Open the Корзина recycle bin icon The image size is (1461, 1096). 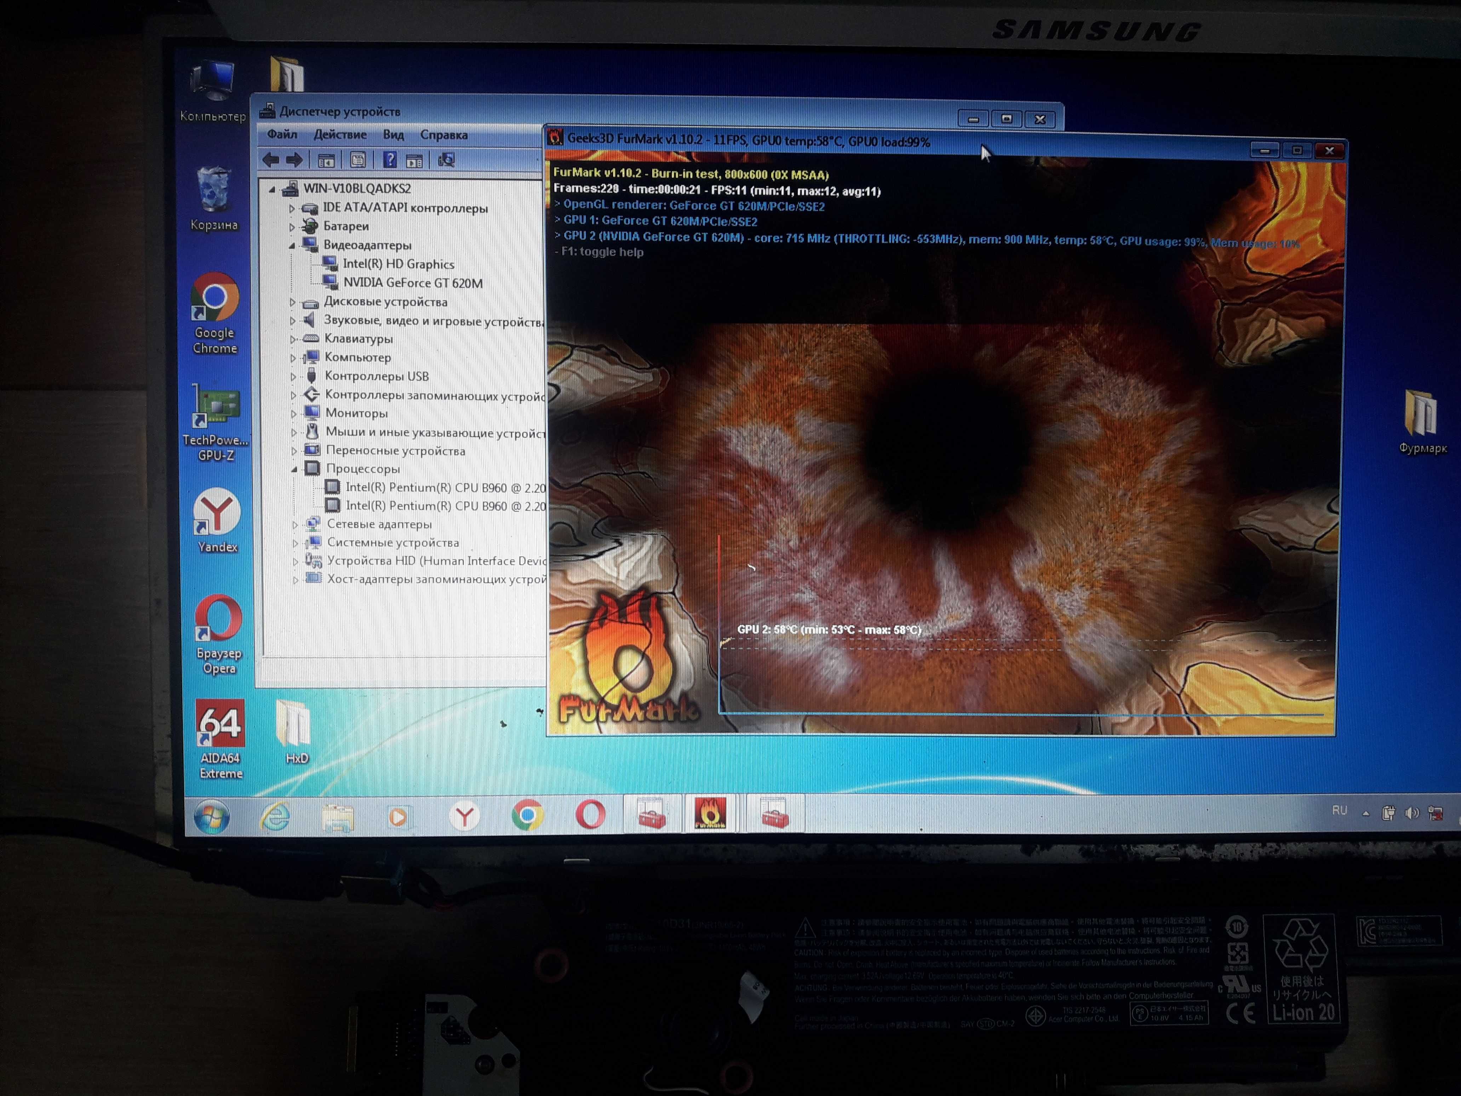214,199
